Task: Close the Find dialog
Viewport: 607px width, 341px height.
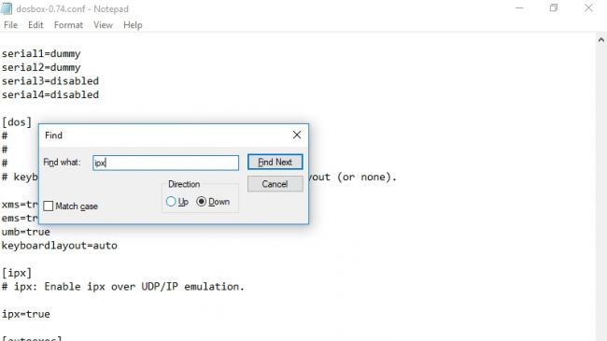Action: [297, 135]
